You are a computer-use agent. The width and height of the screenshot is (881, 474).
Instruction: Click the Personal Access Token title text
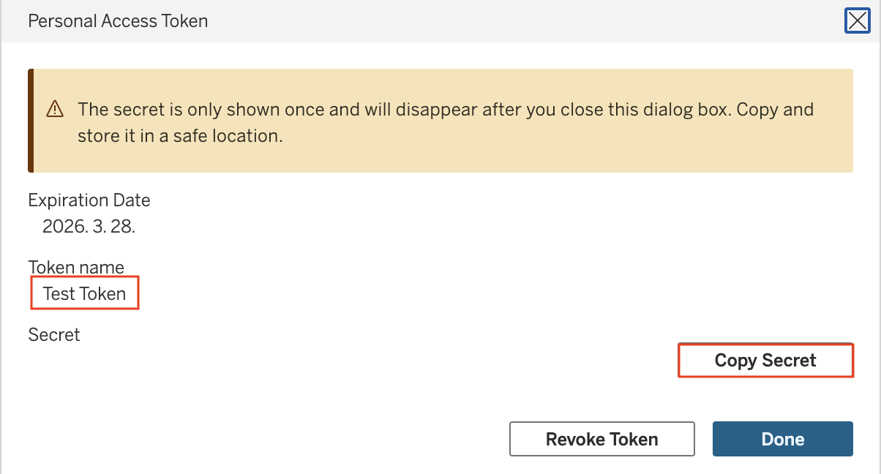click(118, 21)
